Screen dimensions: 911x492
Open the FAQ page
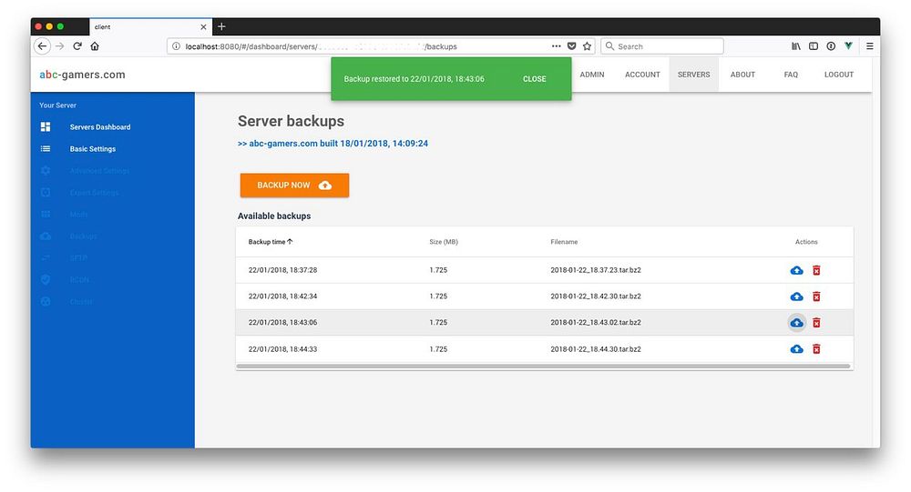click(791, 75)
